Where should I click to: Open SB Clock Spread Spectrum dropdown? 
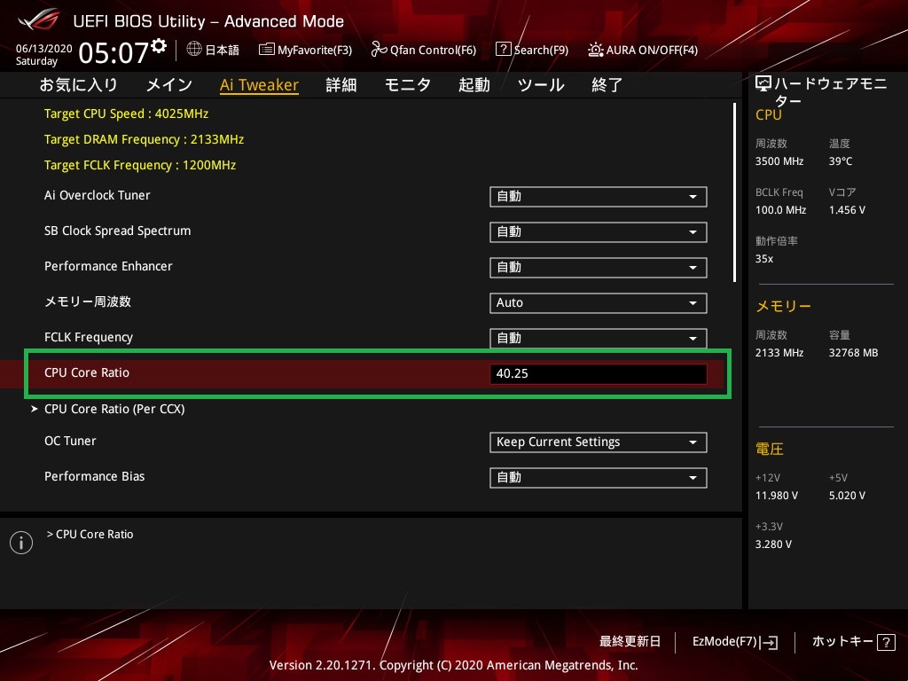[599, 232]
